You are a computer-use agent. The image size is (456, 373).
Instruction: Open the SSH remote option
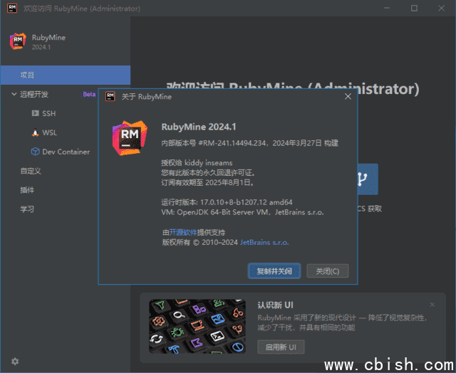tap(49, 113)
